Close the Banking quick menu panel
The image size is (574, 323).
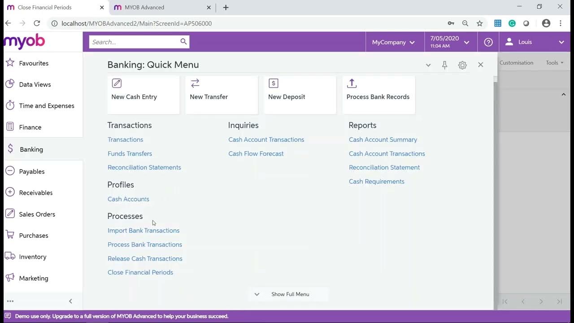480,65
